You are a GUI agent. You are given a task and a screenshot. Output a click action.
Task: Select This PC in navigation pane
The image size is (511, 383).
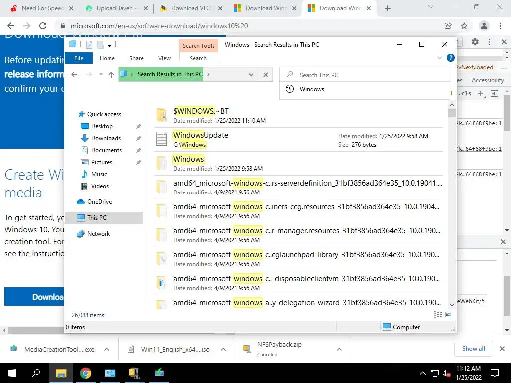point(104,218)
